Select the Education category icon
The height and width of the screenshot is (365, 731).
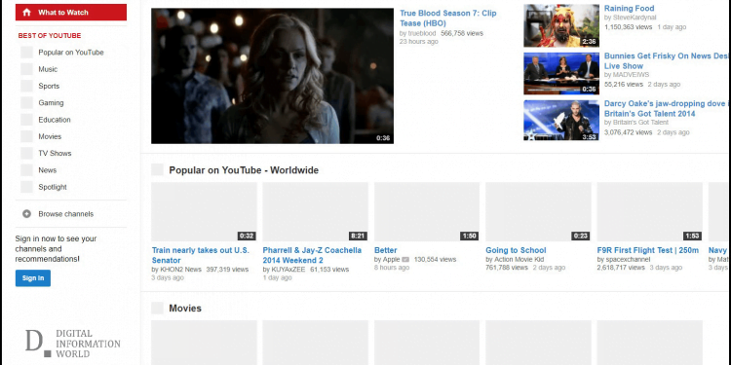point(26,120)
